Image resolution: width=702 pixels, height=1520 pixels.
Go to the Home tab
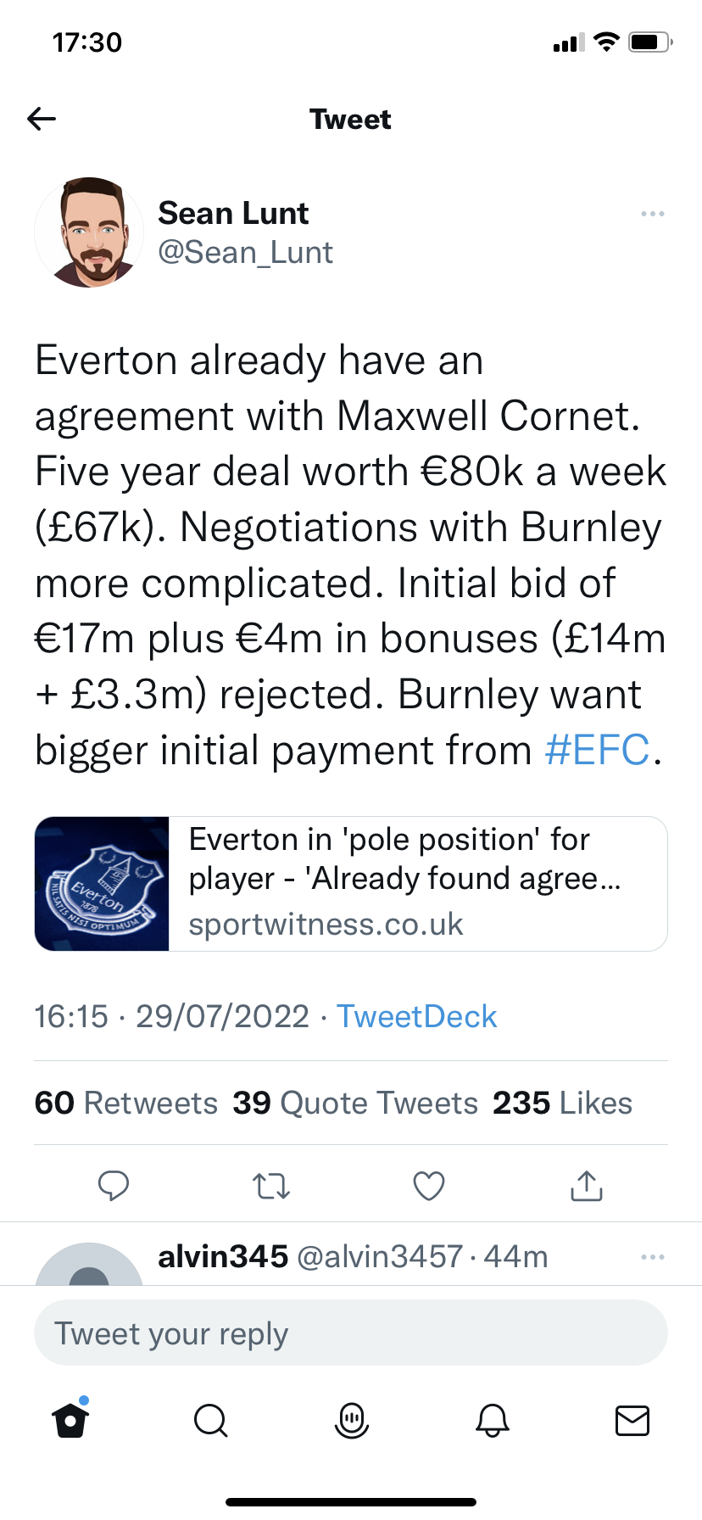pyautogui.click(x=70, y=1420)
